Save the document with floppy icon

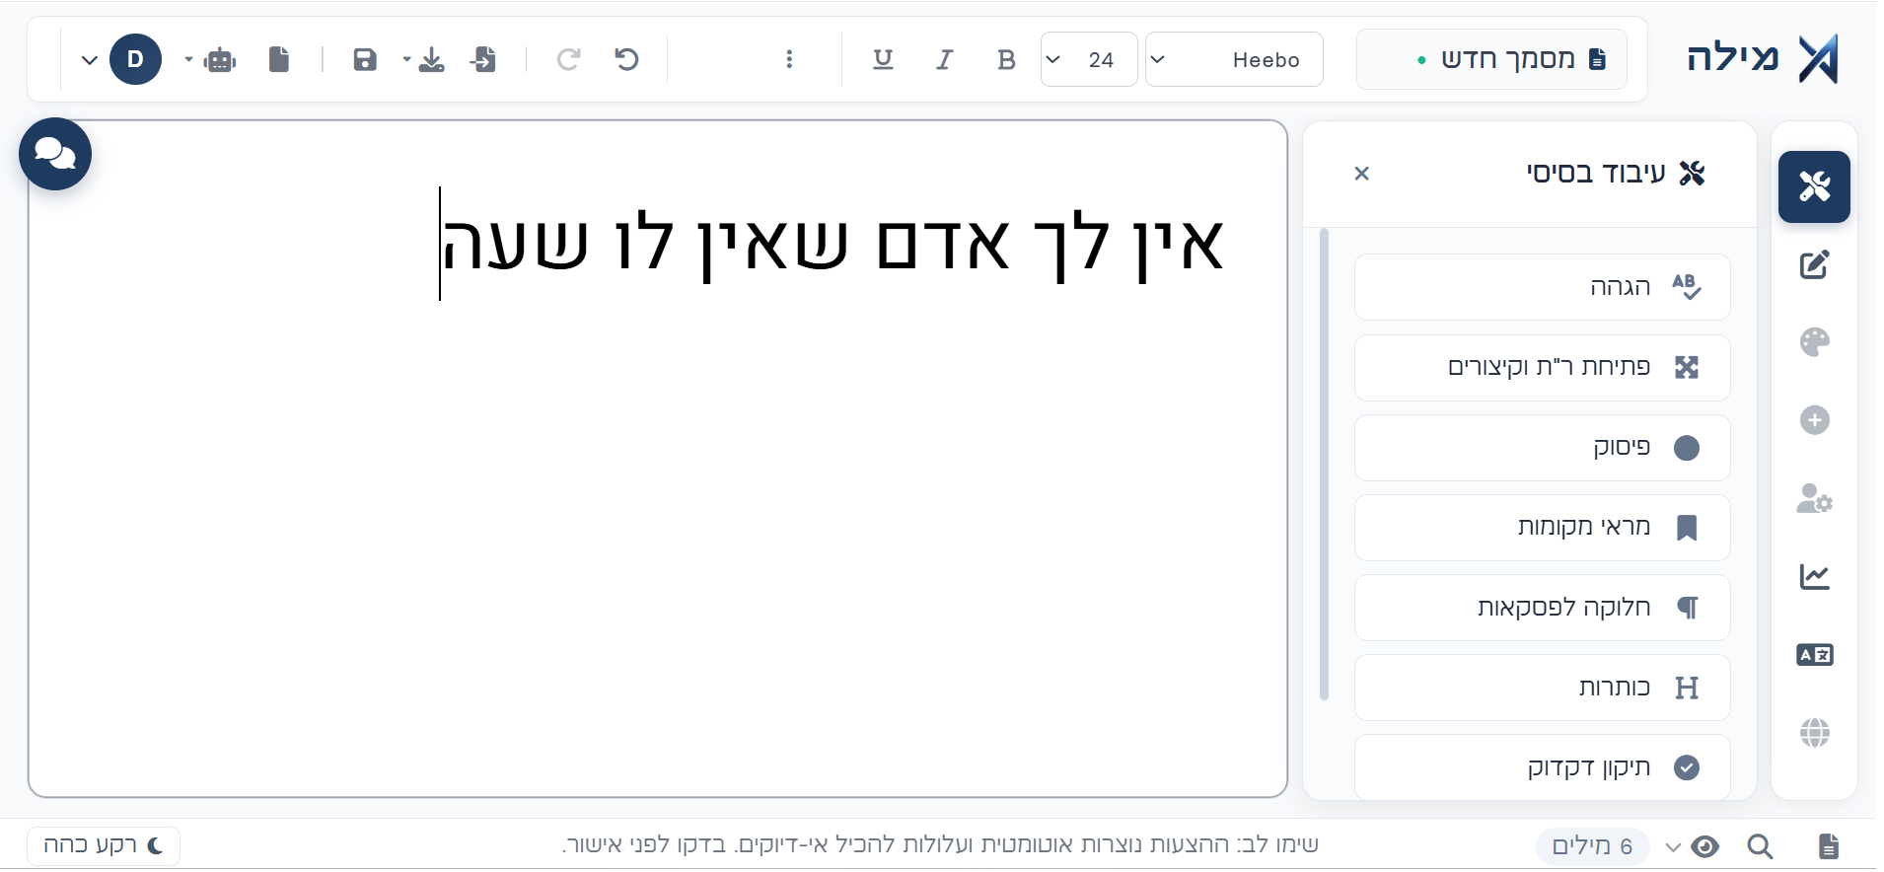365,59
